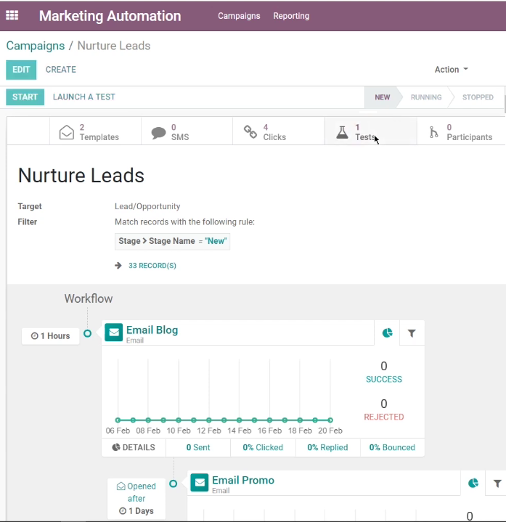
Task: Click the 20 Feb chart data point
Action: click(330, 420)
